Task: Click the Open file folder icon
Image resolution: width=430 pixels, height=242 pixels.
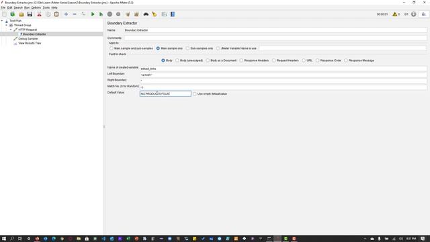Action: (x=21, y=14)
